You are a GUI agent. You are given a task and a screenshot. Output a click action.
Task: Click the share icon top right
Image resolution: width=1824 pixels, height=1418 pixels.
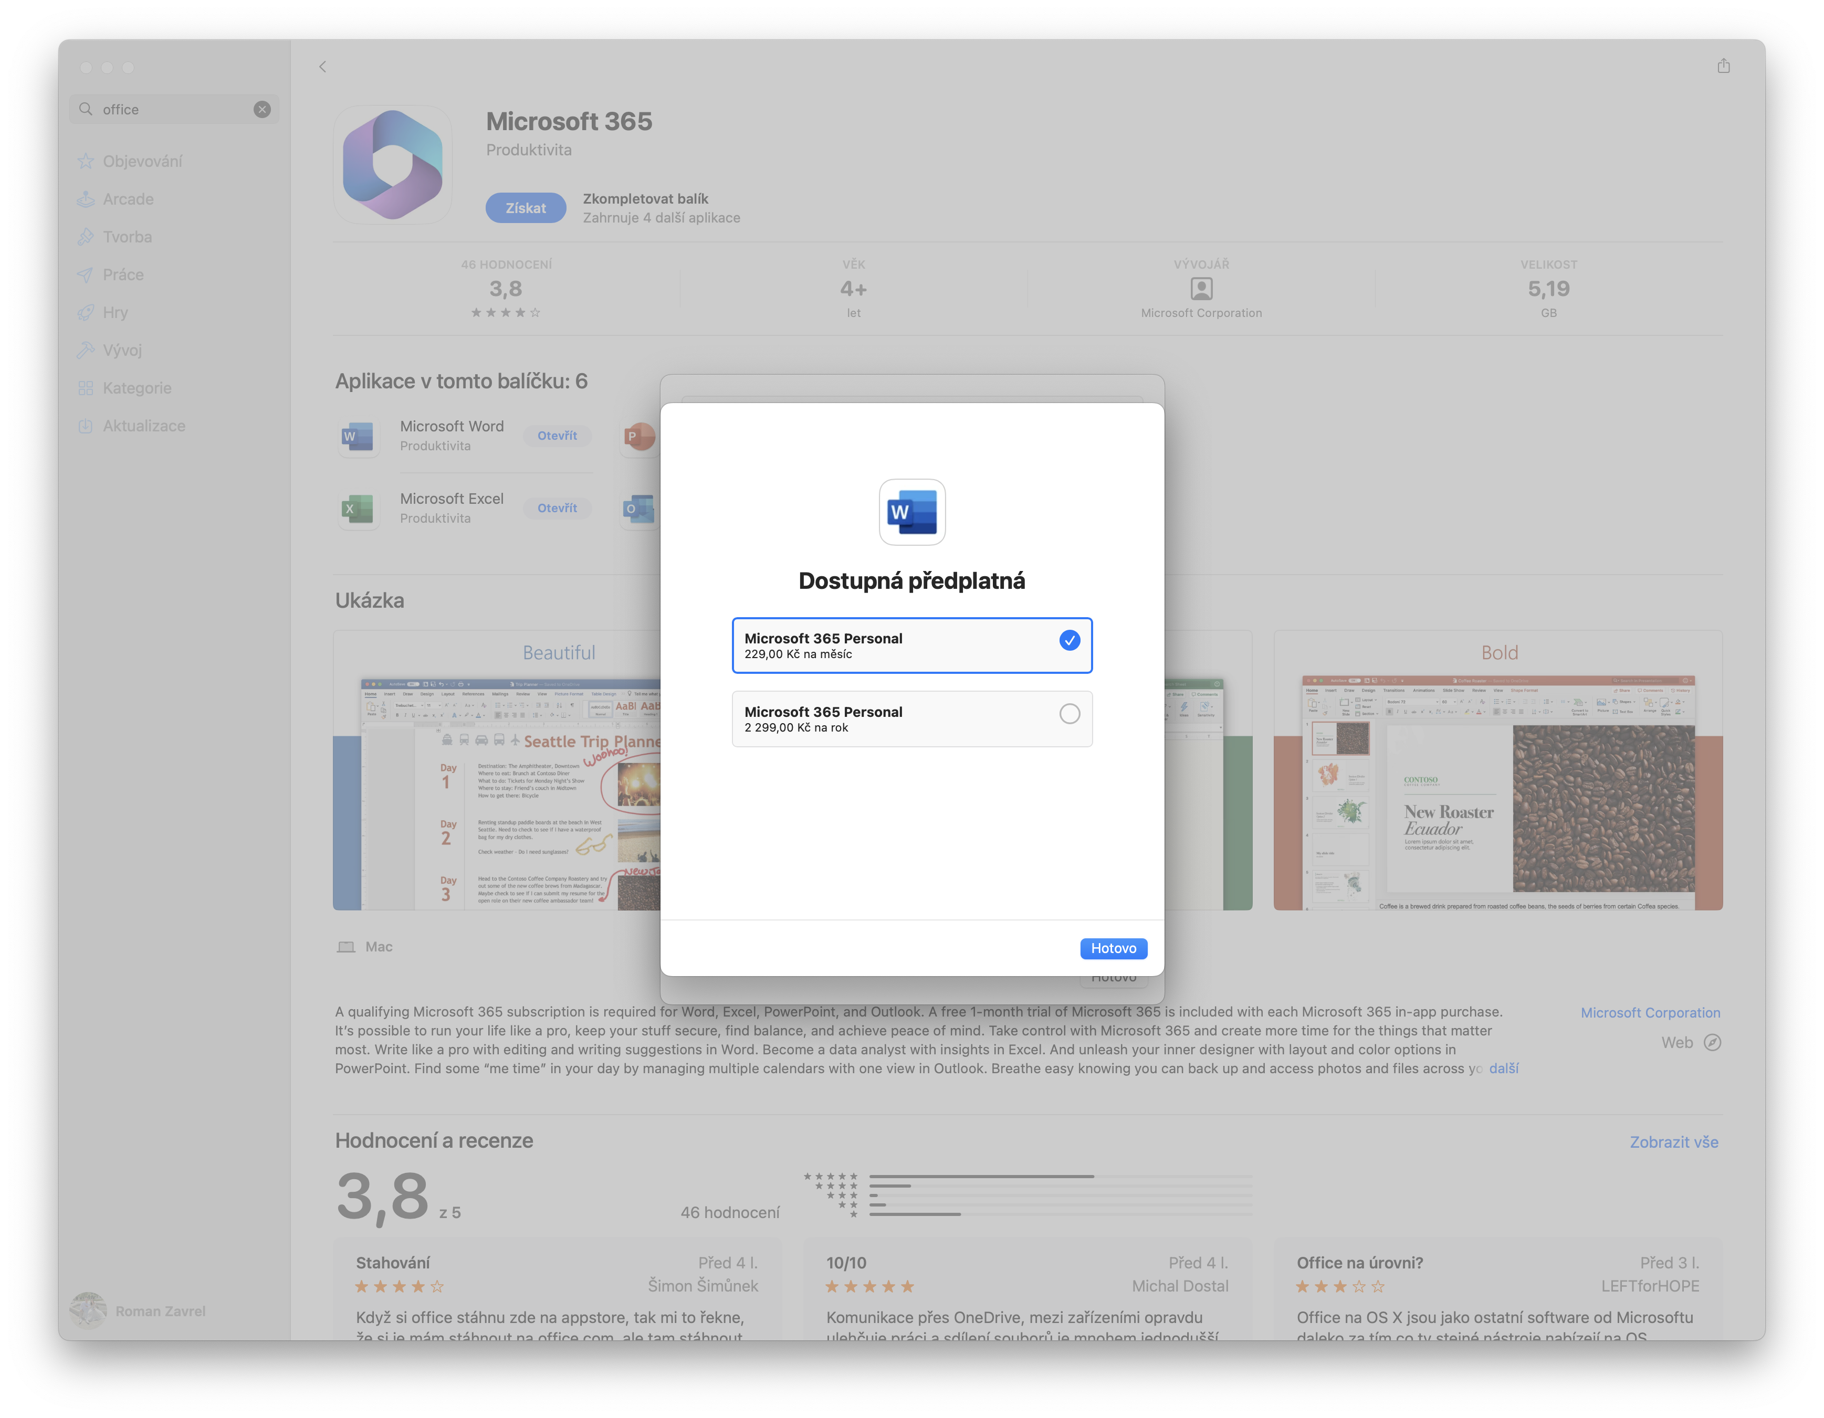(1723, 66)
